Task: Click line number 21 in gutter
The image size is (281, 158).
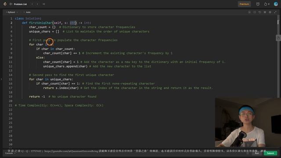Action: pyautogui.click(x=11, y=105)
